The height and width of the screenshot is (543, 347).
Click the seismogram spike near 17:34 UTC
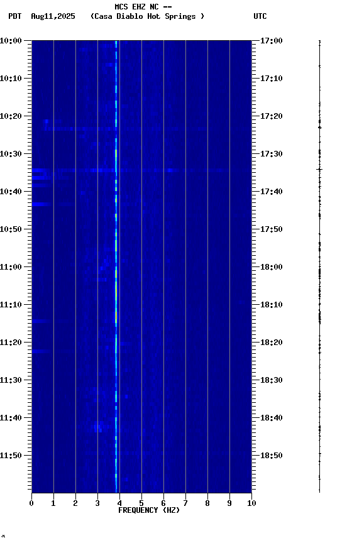pos(319,169)
